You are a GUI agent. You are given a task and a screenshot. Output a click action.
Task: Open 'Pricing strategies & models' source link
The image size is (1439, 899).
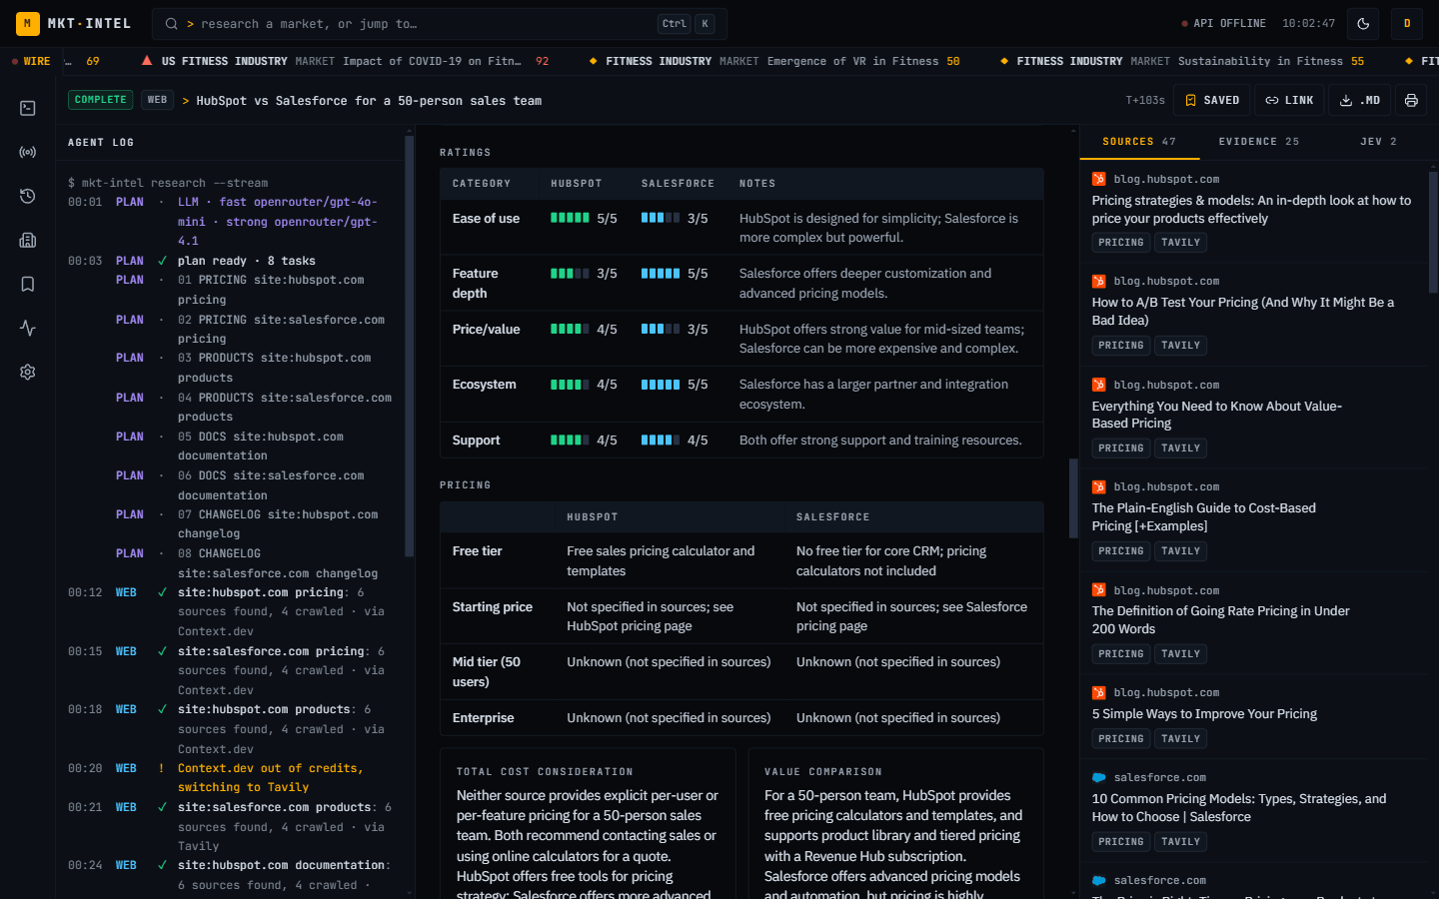(x=1251, y=210)
